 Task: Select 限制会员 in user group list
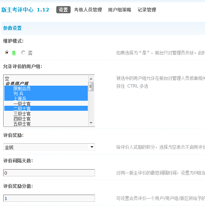(x=46, y=89)
